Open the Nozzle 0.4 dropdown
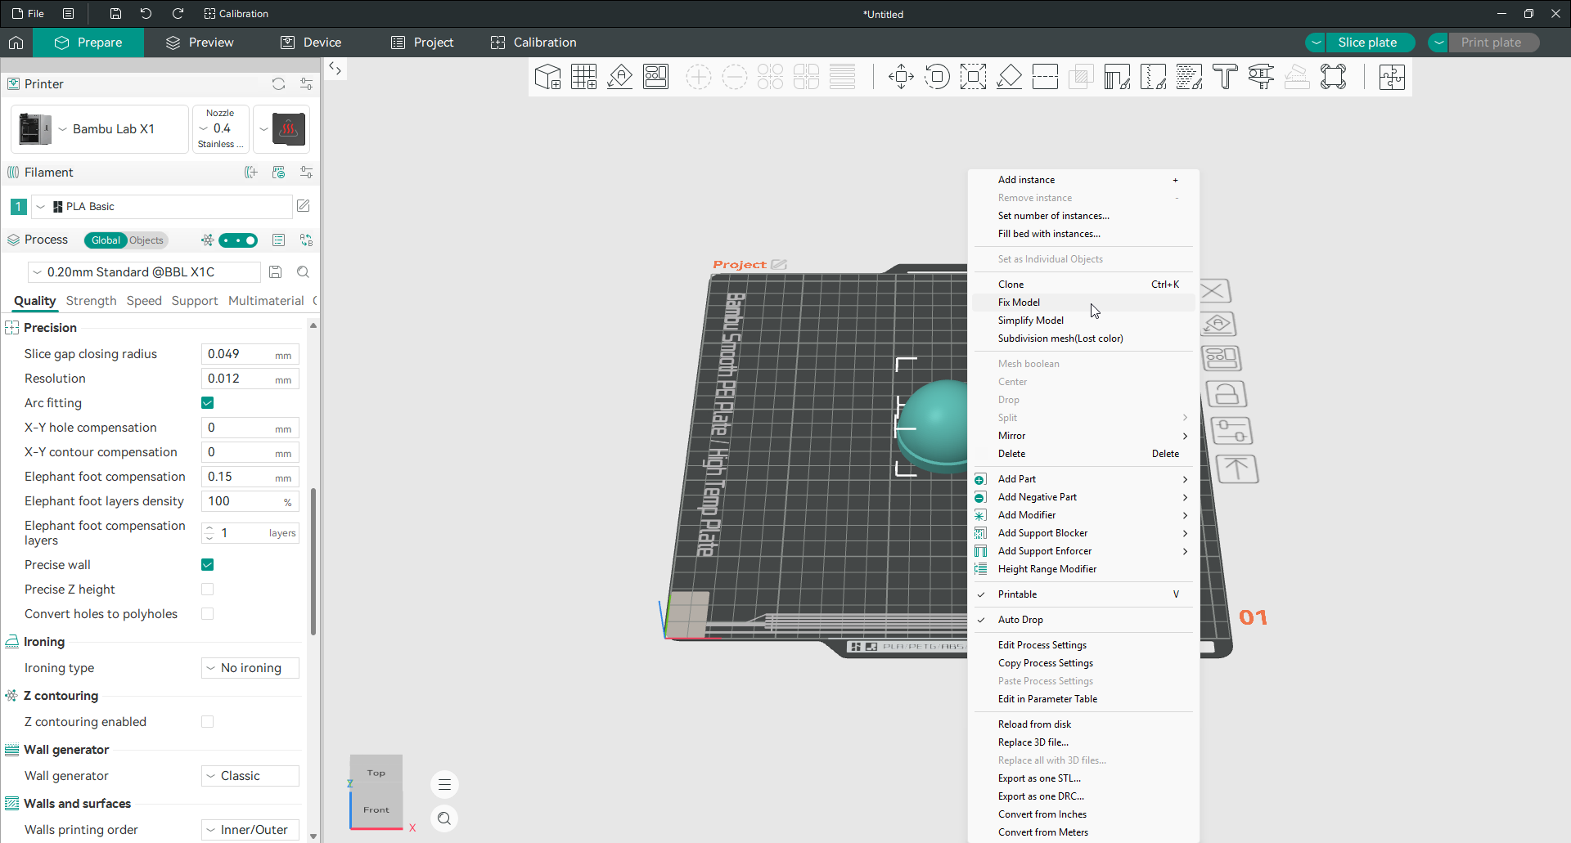The image size is (1571, 843). tap(220, 129)
